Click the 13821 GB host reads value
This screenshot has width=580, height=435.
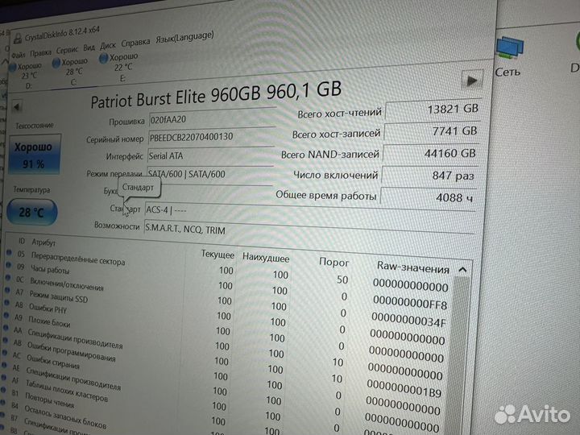(x=433, y=110)
